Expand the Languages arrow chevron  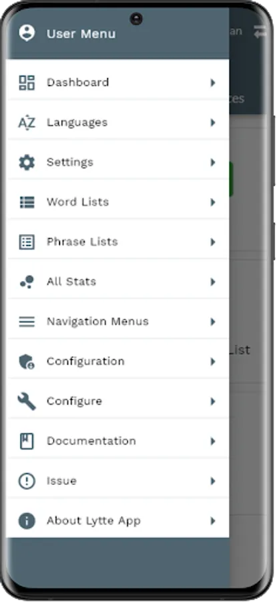[213, 122]
